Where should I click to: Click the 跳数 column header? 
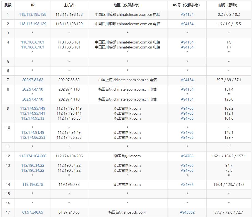tap(8, 5)
